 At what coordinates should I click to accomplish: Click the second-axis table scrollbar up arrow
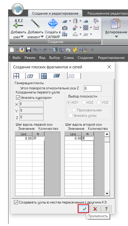[x=107, y=134]
